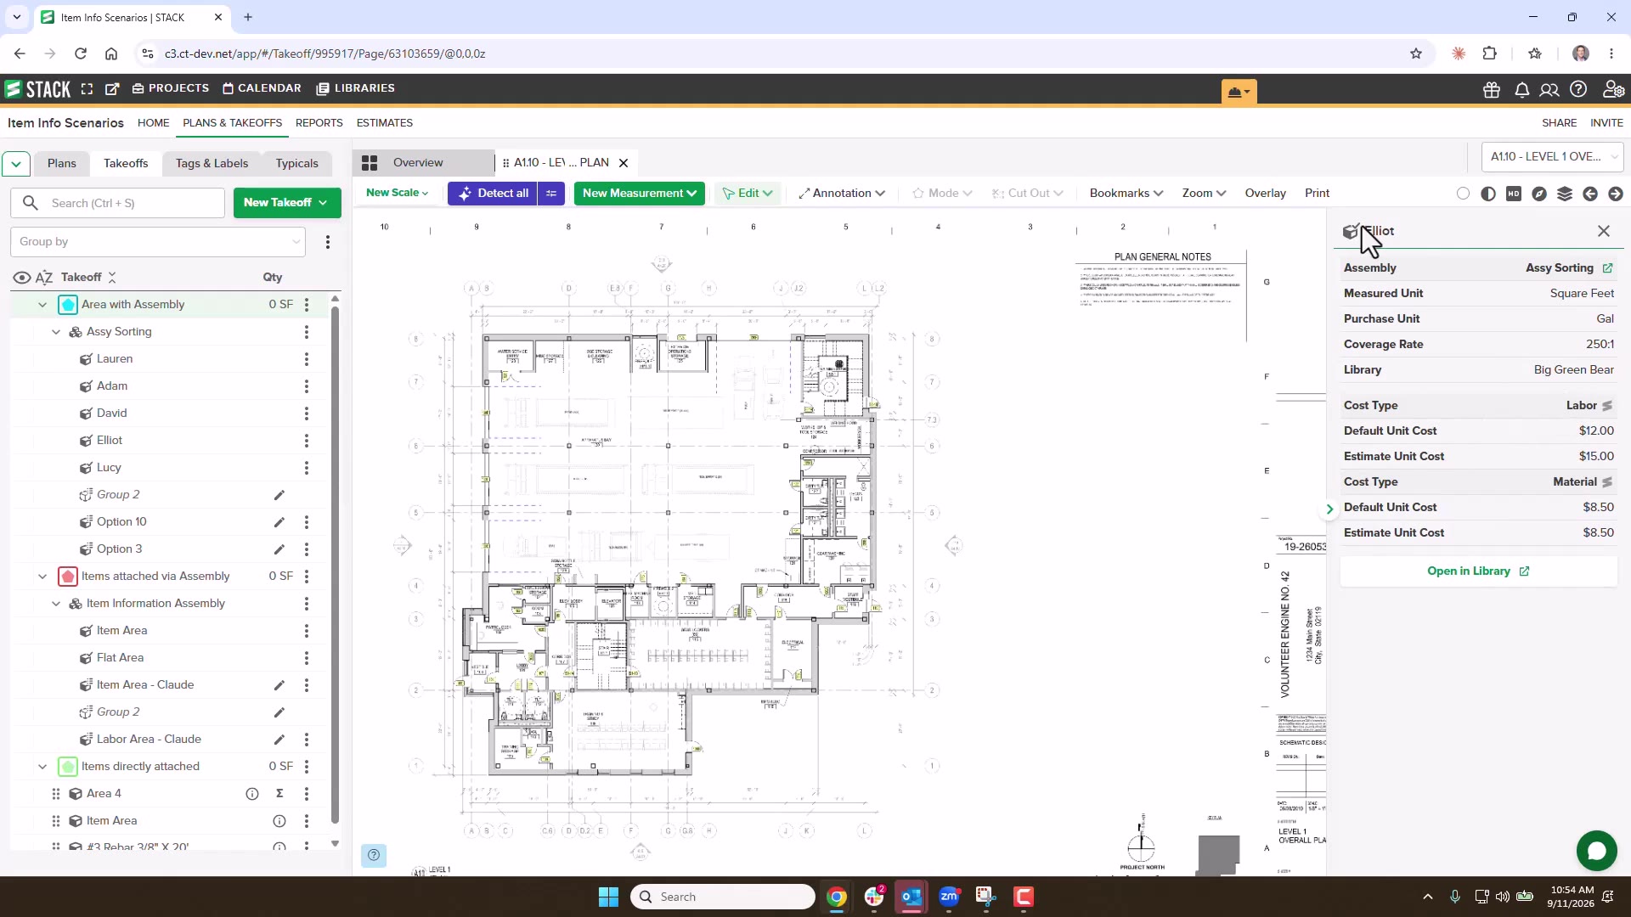Click the Detect all button
Viewport: 1631px width, 917px height.
pyautogui.click(x=494, y=194)
